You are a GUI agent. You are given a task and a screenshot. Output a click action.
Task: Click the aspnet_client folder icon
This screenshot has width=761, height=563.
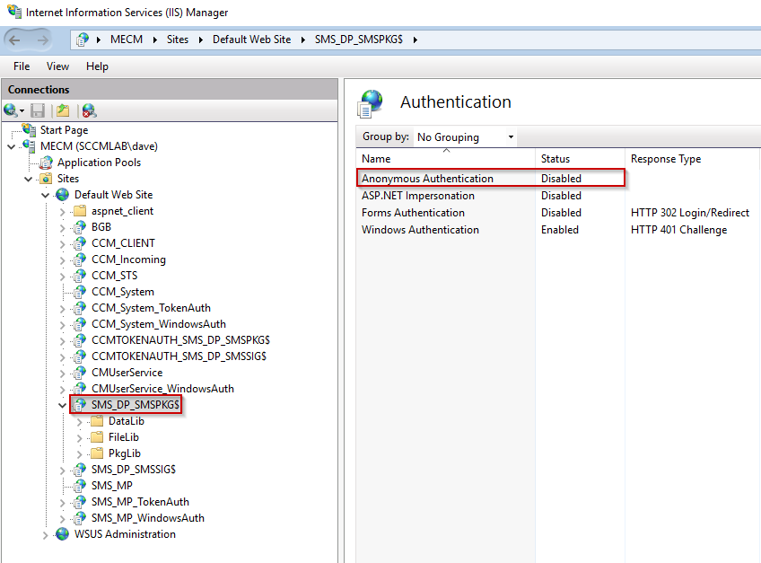tap(80, 211)
